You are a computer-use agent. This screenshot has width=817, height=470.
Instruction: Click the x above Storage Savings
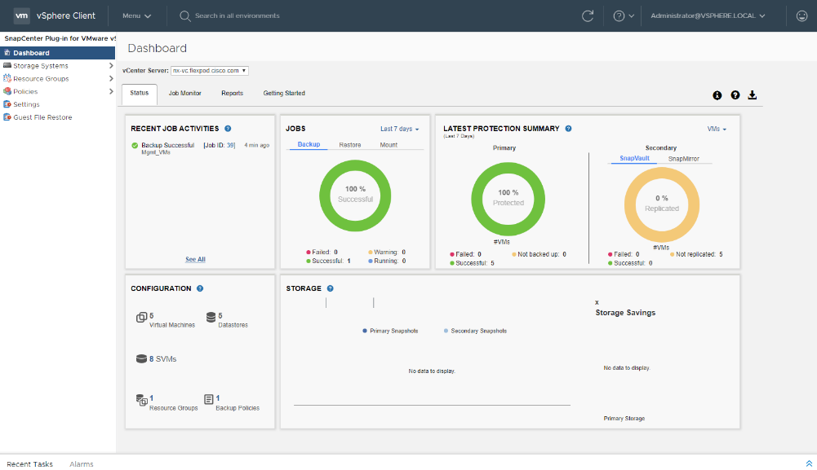(597, 302)
